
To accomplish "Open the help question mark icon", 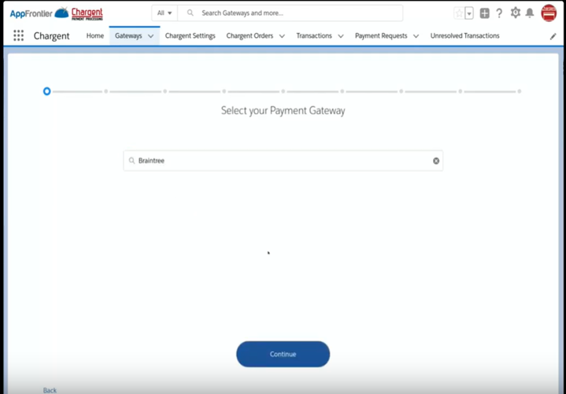I will coord(499,13).
